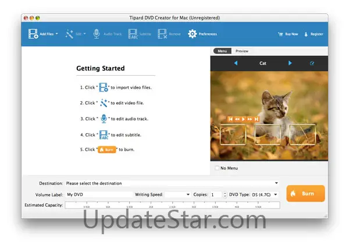This screenshot has height=247, width=349.
Task: Click the Estimated Capacity bar
Action: (173, 205)
